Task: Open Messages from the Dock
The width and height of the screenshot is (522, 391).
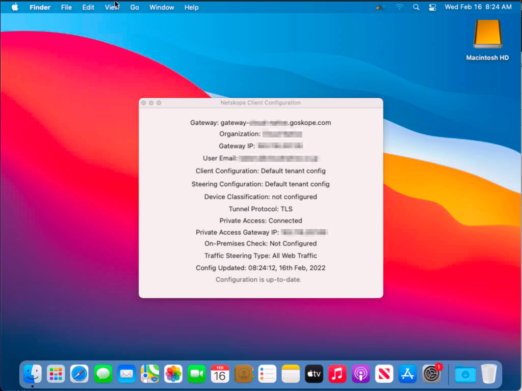Action: tap(103, 374)
